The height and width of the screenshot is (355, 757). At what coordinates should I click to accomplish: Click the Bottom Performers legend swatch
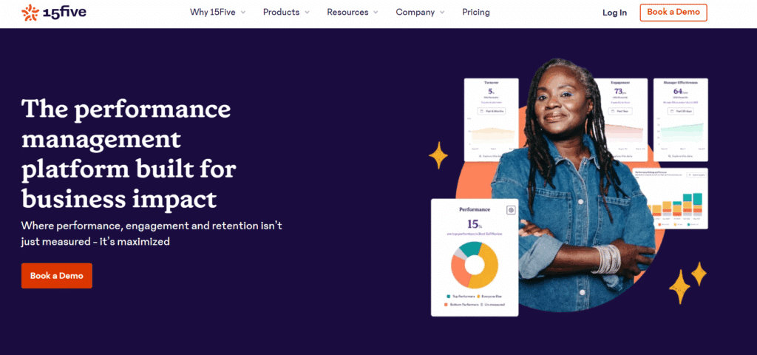pos(448,303)
